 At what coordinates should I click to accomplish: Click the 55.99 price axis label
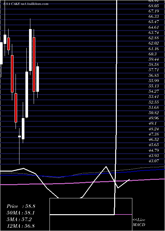pyautogui.click(x=154, y=81)
